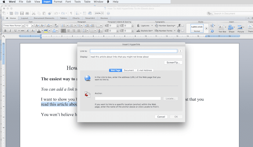The height and width of the screenshot is (147, 253).
Task: Open the Times New Roman font dropdown
Action: coord(23,26)
